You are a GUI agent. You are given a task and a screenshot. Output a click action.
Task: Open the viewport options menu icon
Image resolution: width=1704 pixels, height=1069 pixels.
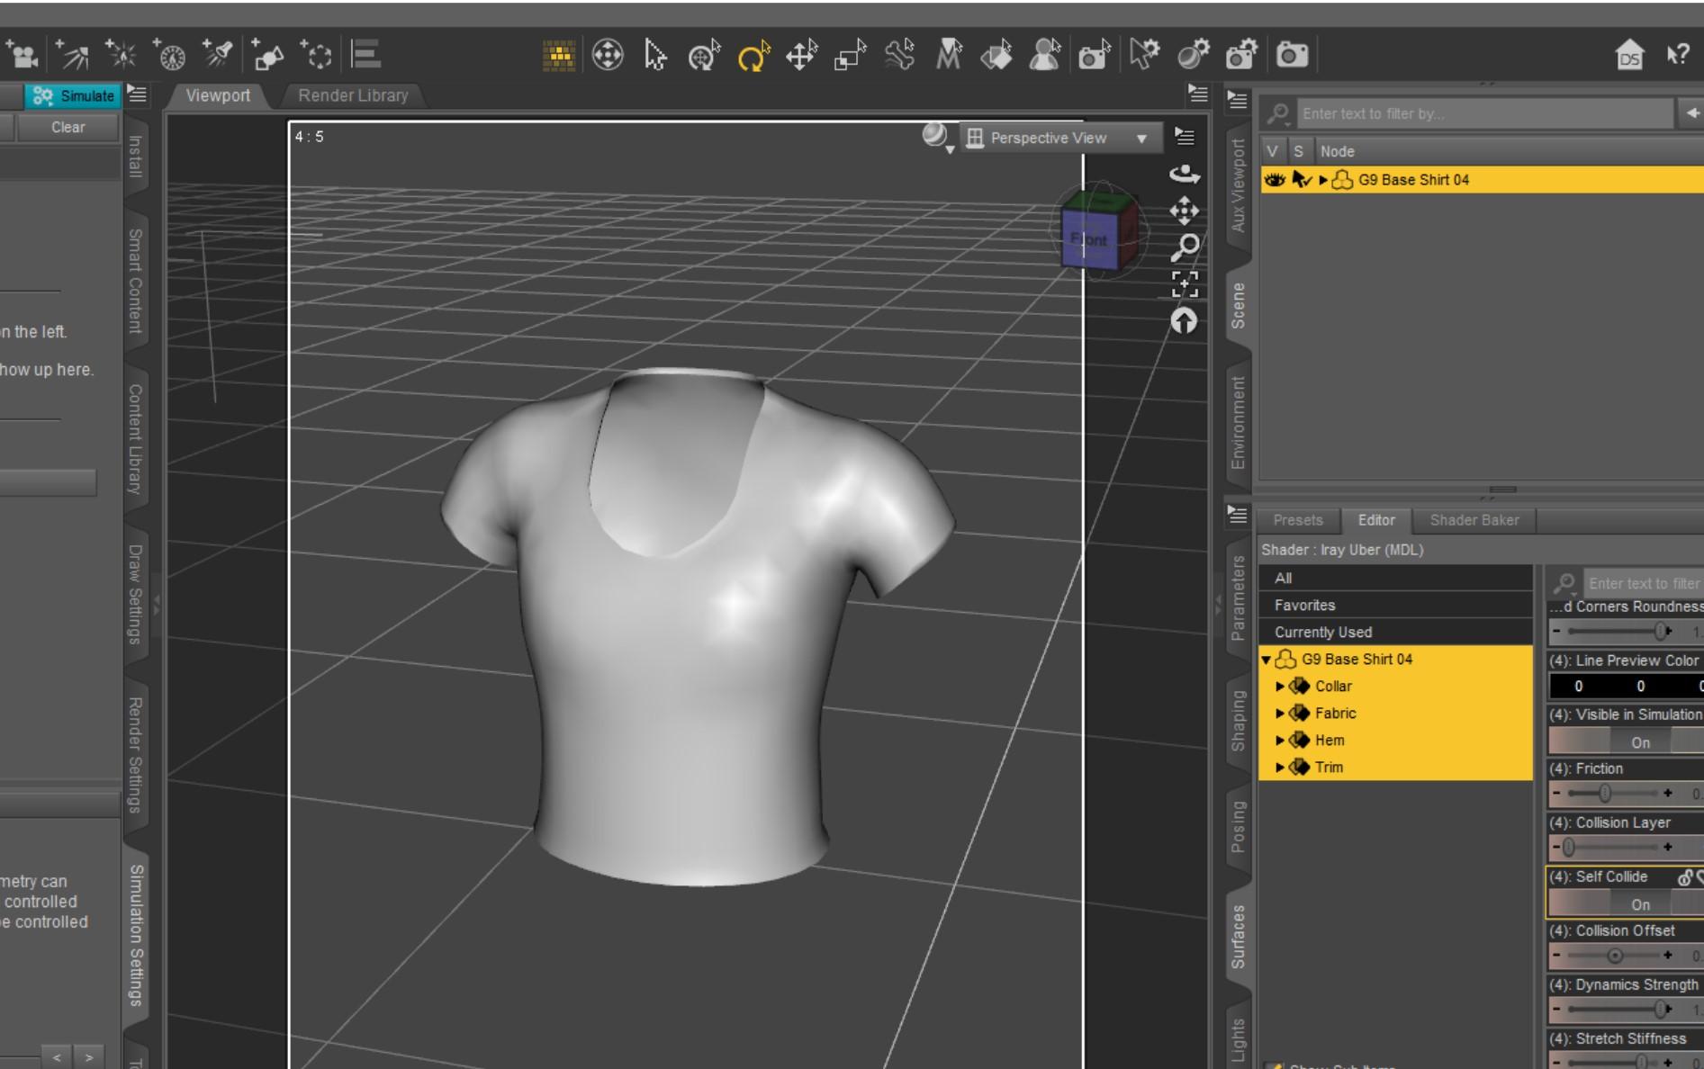pyautogui.click(x=1185, y=137)
